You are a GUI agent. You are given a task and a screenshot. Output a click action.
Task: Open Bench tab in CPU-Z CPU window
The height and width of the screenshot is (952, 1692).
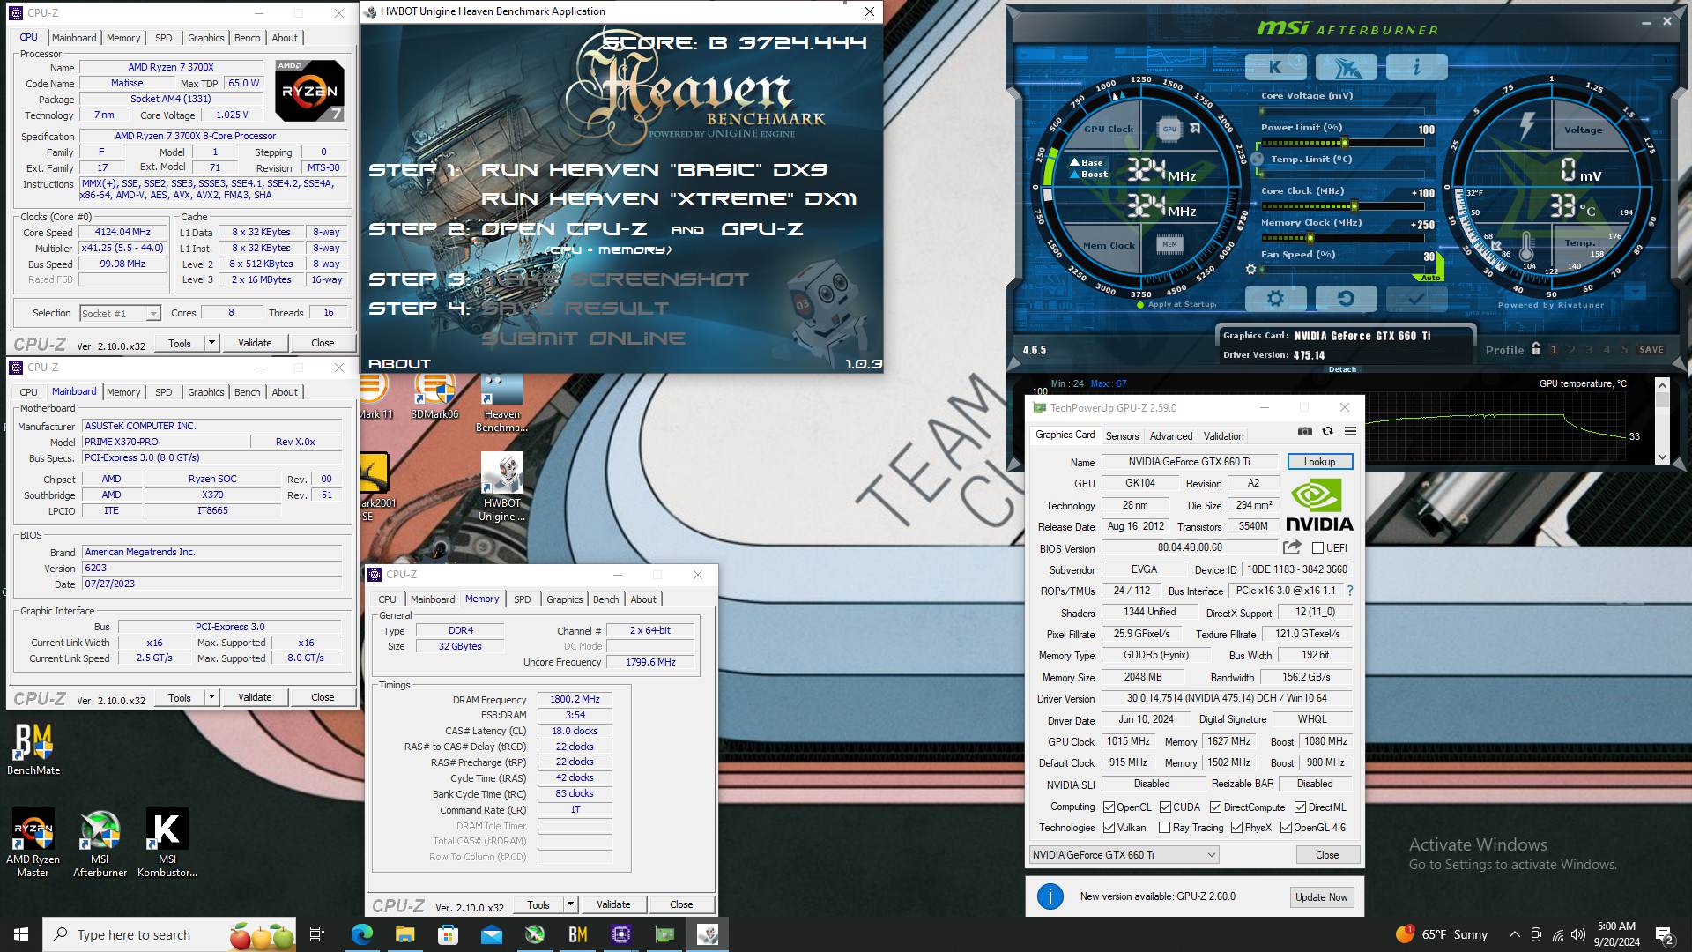(x=247, y=38)
